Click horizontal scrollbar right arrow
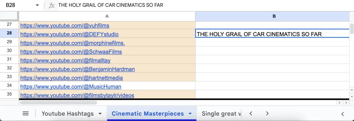 coord(346,103)
